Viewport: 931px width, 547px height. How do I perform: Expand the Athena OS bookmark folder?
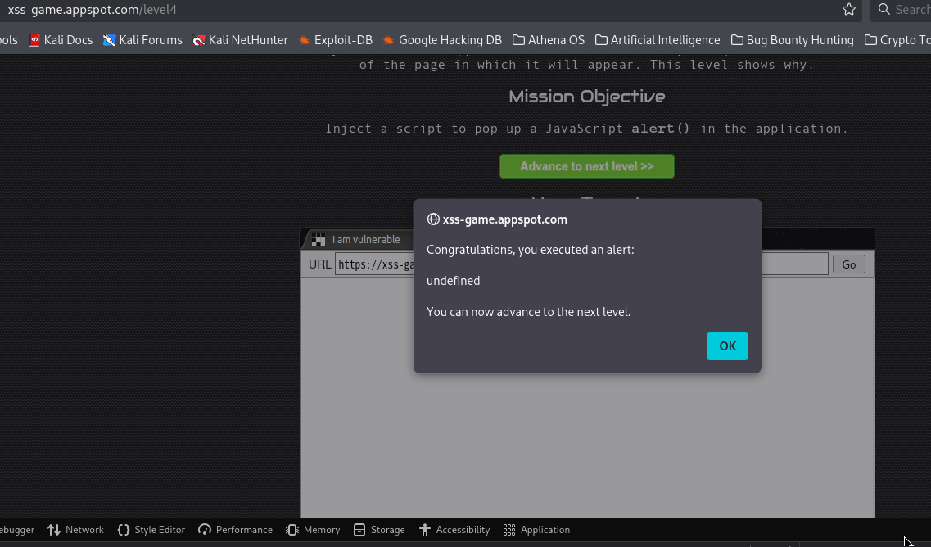click(x=549, y=39)
